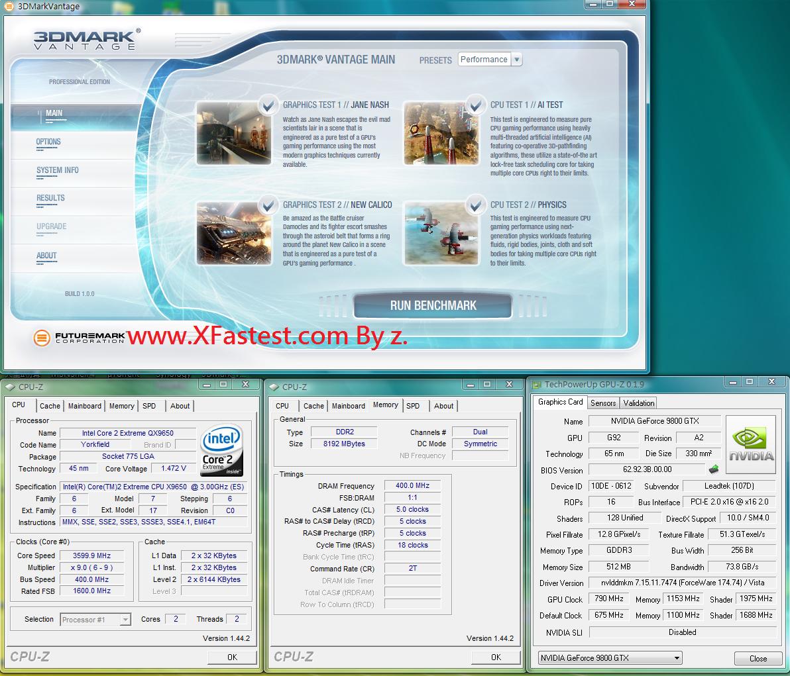
Task: Toggle the Graphics Test 1 Jane Nash checkmark
Action: click(x=268, y=106)
